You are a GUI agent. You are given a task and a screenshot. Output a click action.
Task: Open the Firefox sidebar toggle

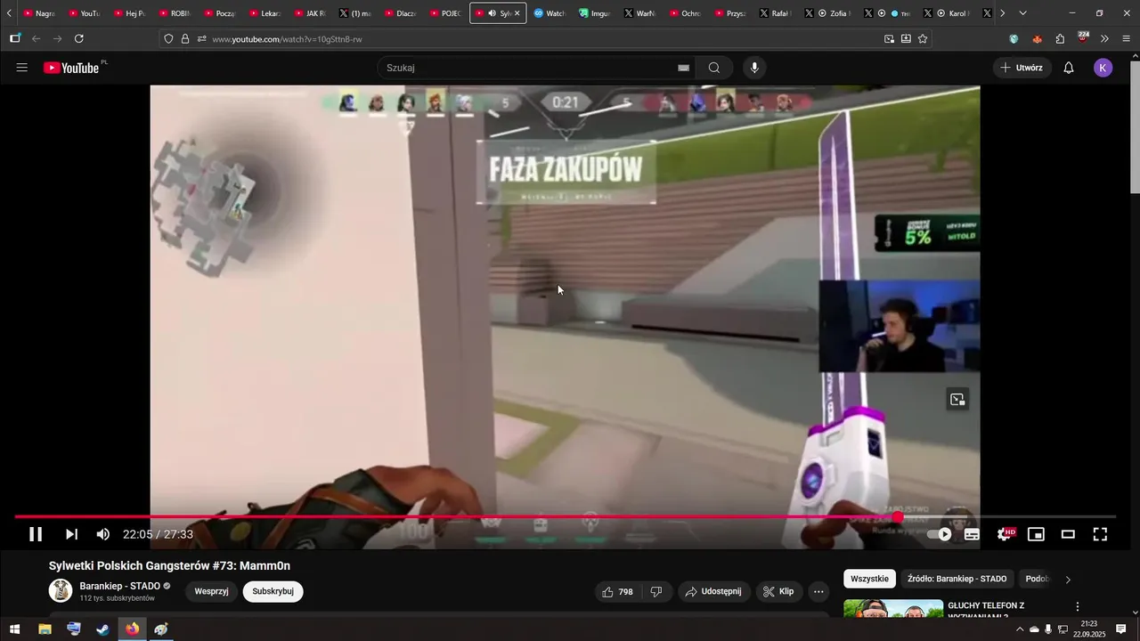pos(14,38)
